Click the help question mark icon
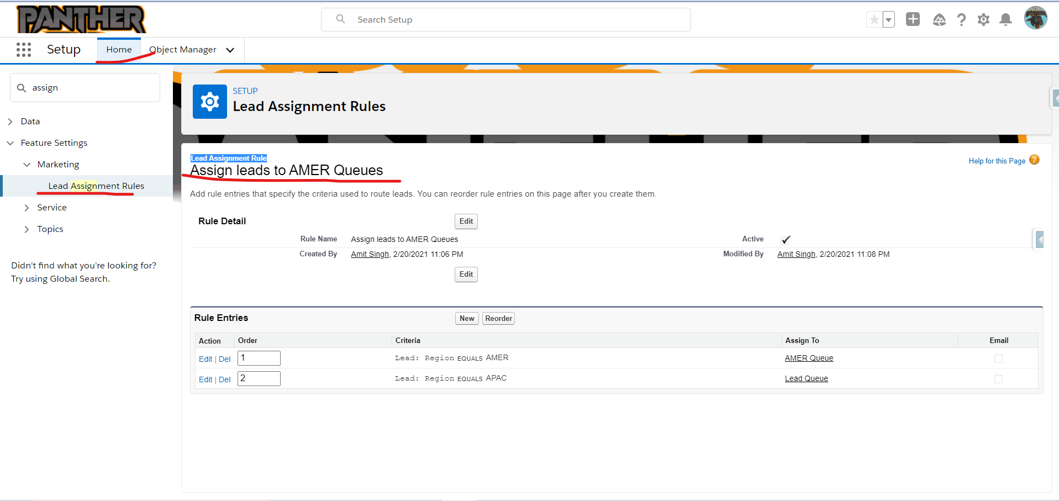The width and height of the screenshot is (1059, 501). (x=961, y=19)
